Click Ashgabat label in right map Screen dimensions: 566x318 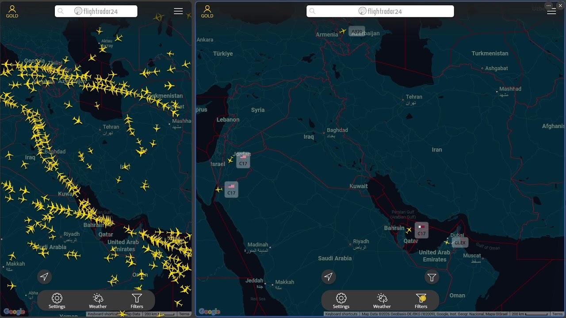point(497,68)
